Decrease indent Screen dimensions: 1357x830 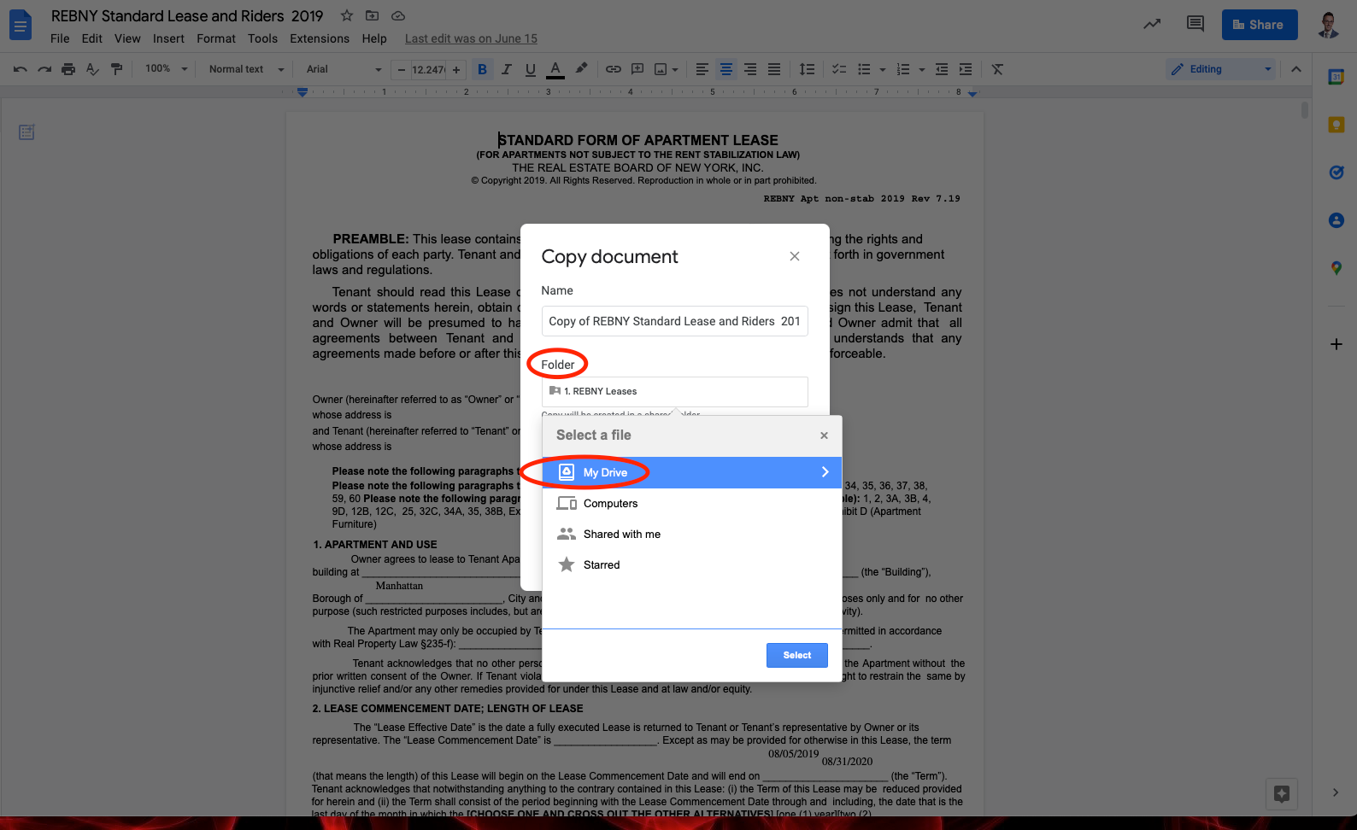[x=942, y=69]
